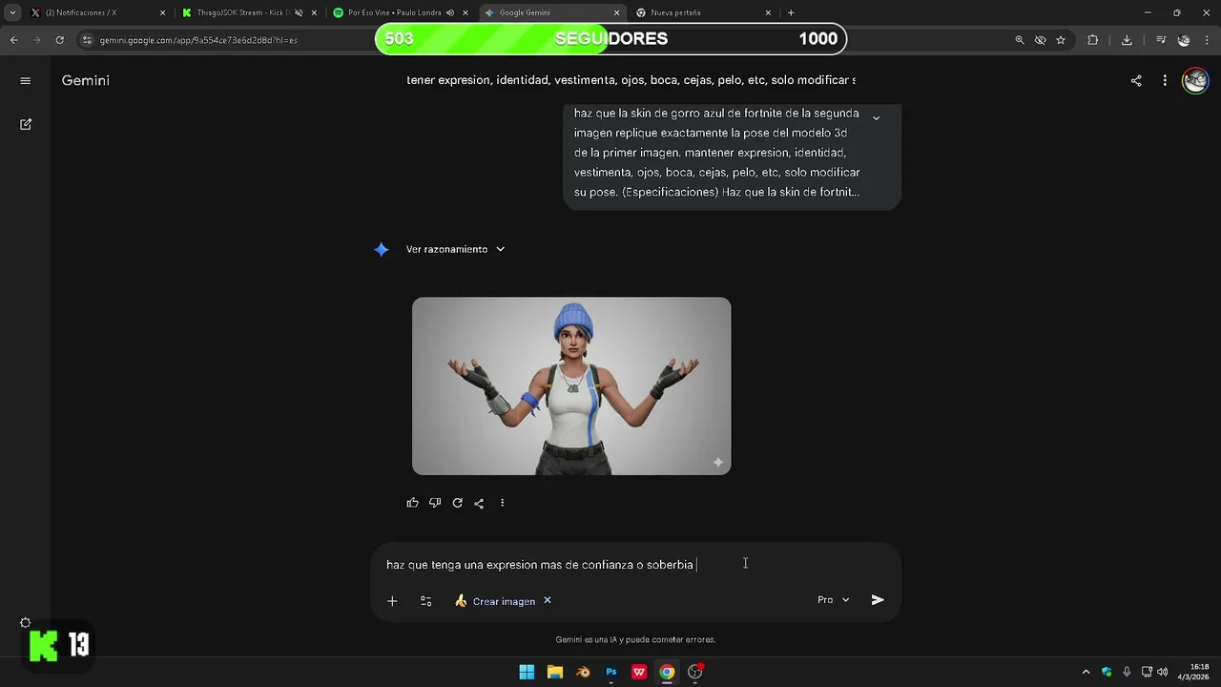Viewport: 1221px width, 687px height.
Task: Open the settings gear in the sidebar
Action: point(26,622)
